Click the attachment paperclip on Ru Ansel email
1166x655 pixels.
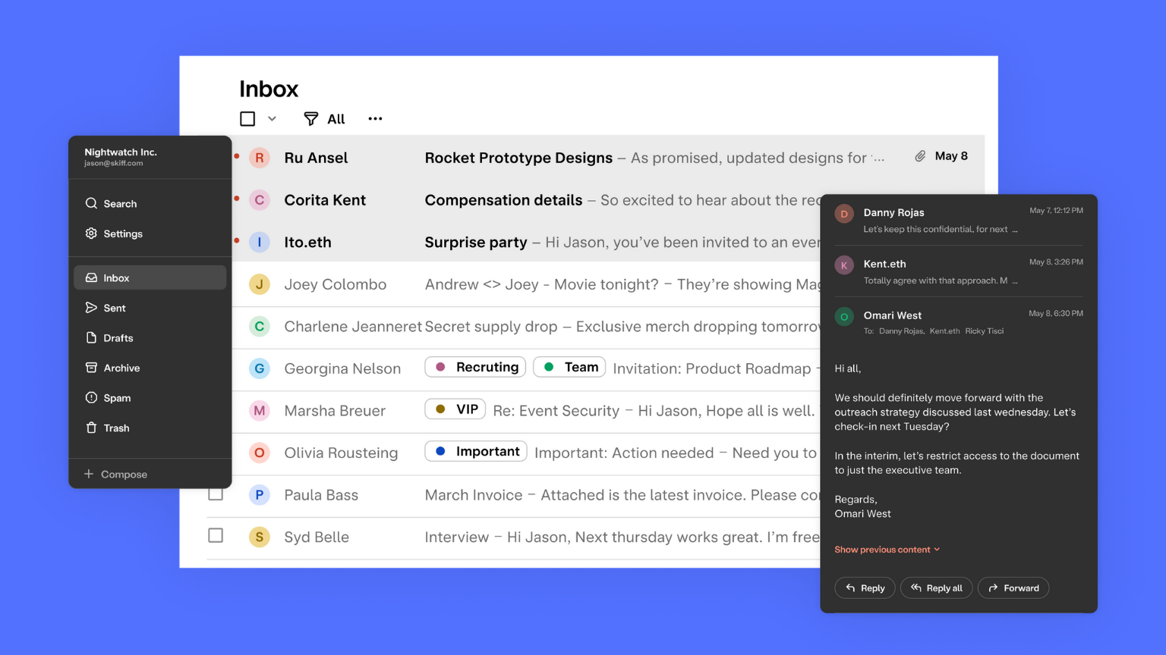(x=920, y=156)
